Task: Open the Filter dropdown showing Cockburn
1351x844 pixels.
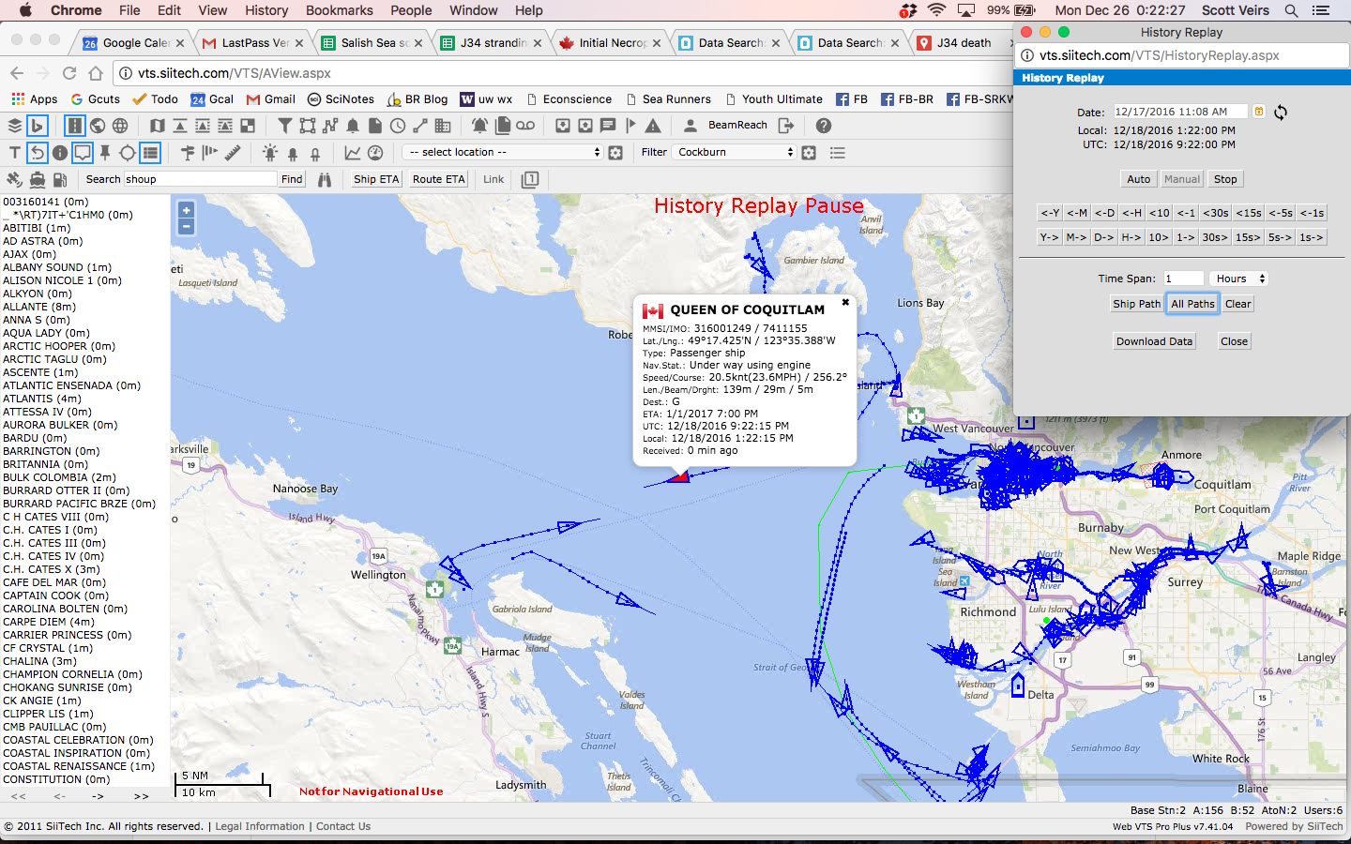Action: 735,152
